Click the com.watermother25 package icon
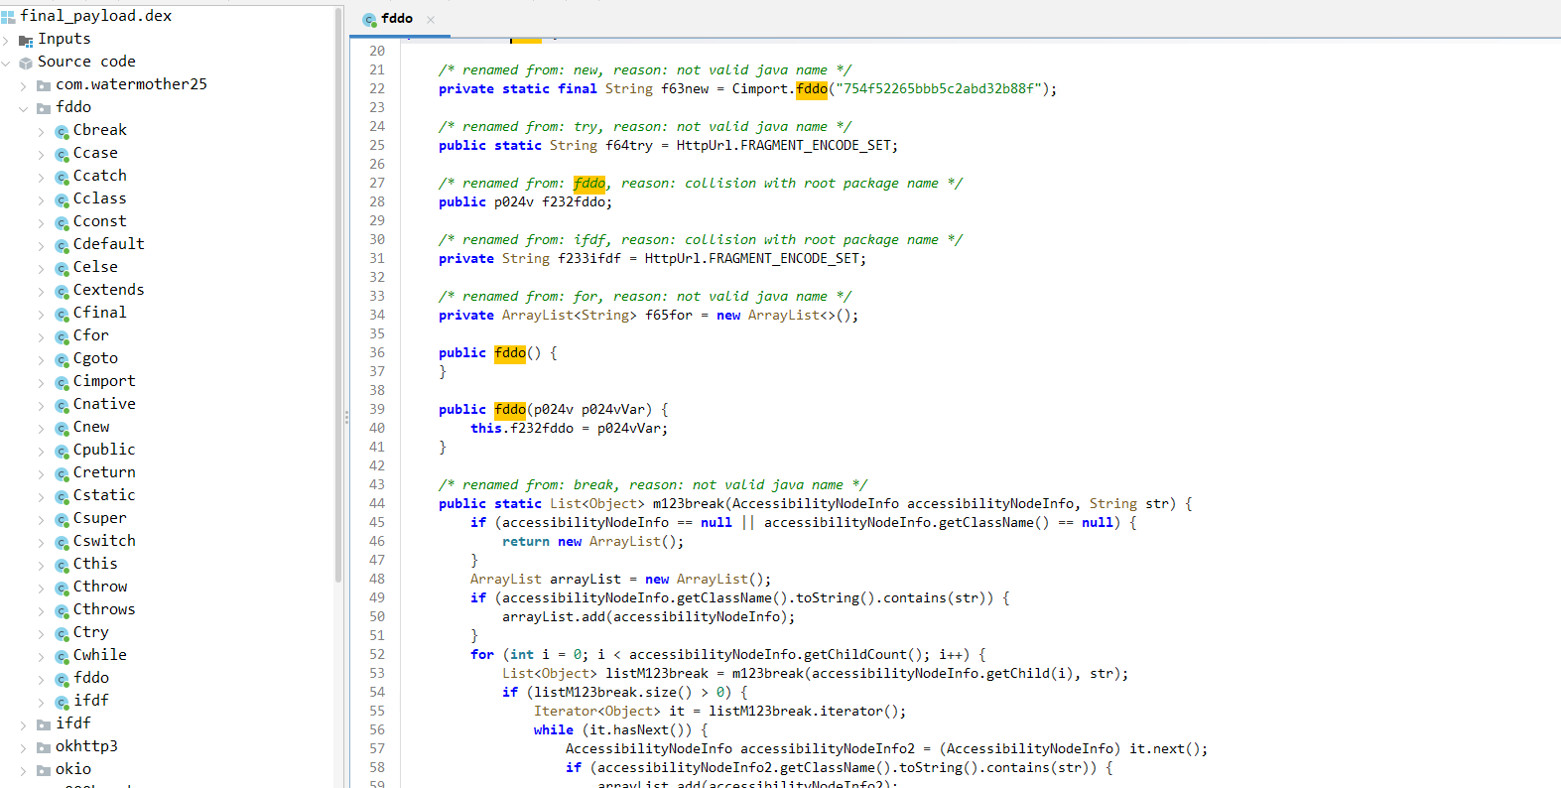 (44, 85)
